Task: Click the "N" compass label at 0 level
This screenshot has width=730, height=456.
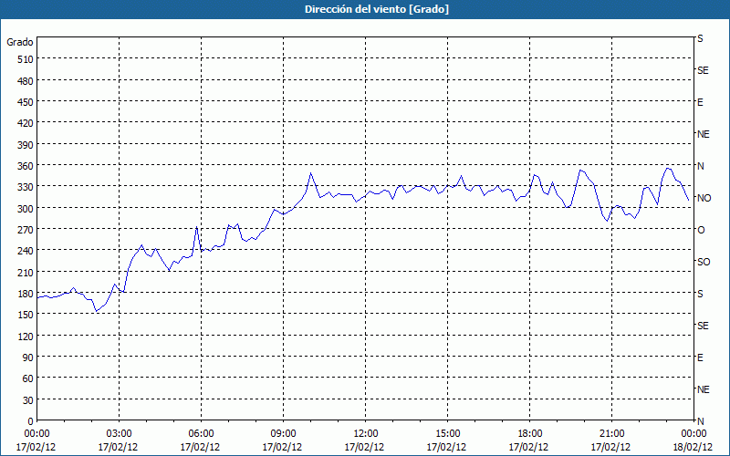Action: tap(700, 421)
